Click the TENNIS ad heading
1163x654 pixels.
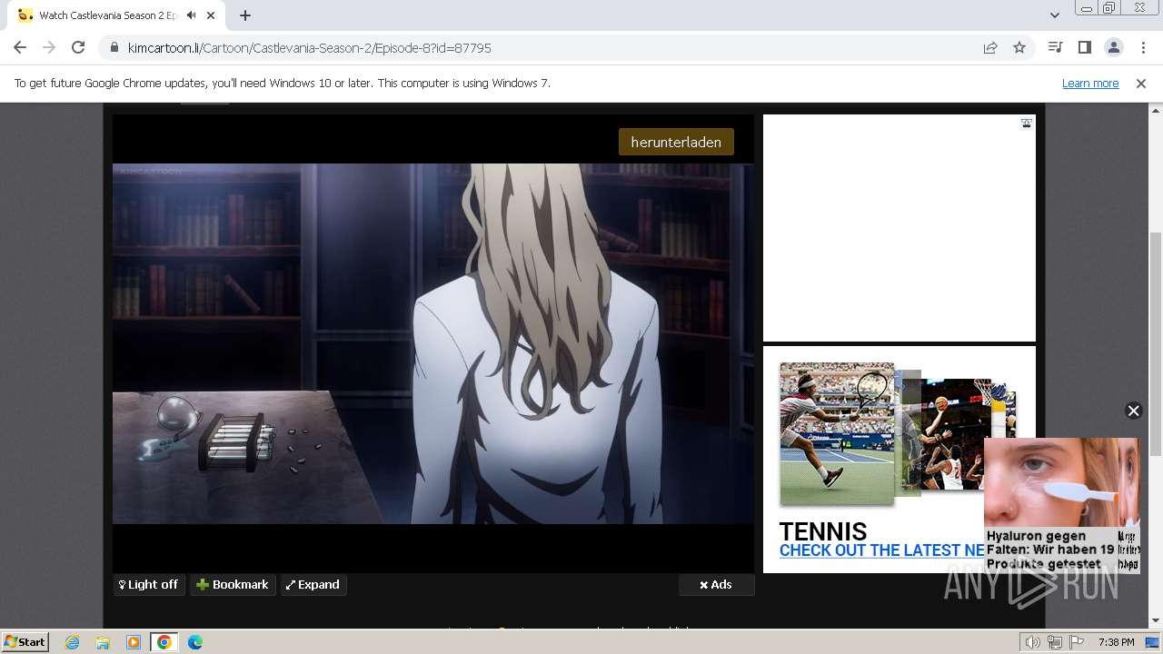click(x=823, y=531)
